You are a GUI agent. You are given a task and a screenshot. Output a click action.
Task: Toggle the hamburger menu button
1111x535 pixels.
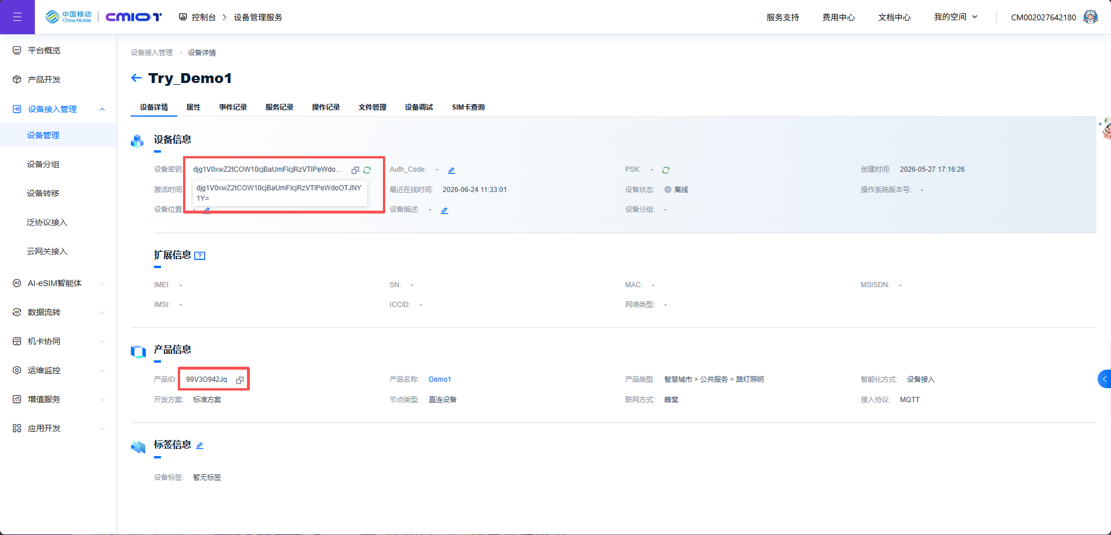[x=17, y=17]
